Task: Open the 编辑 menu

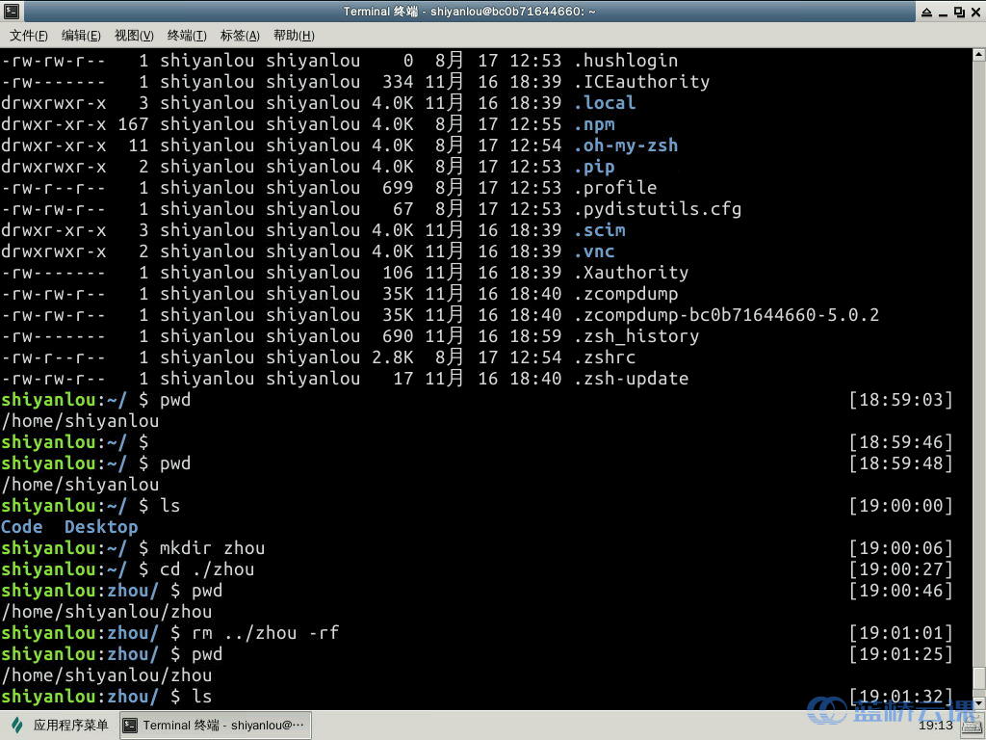Action: (x=83, y=35)
